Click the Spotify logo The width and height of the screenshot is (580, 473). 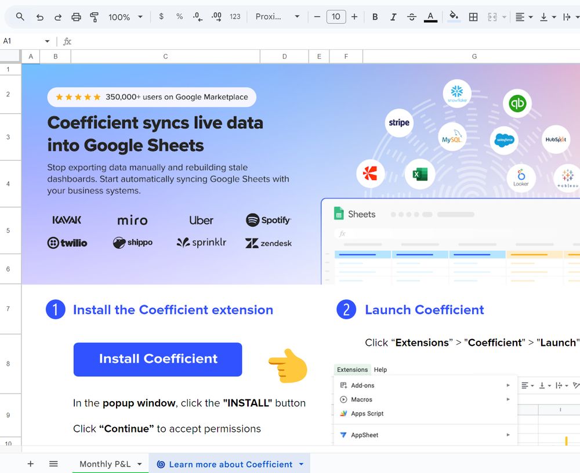click(x=269, y=220)
